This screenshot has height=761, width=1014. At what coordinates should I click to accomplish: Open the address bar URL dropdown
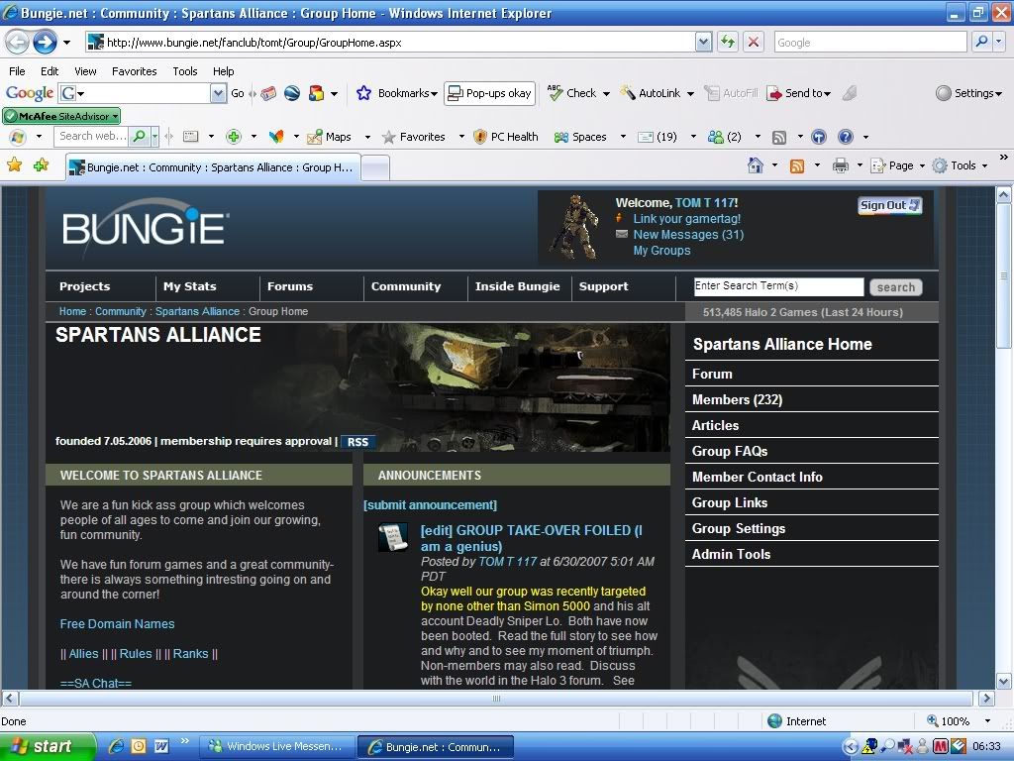(x=704, y=42)
